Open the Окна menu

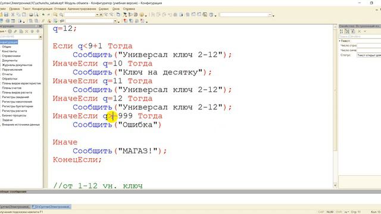(x=116, y=9)
